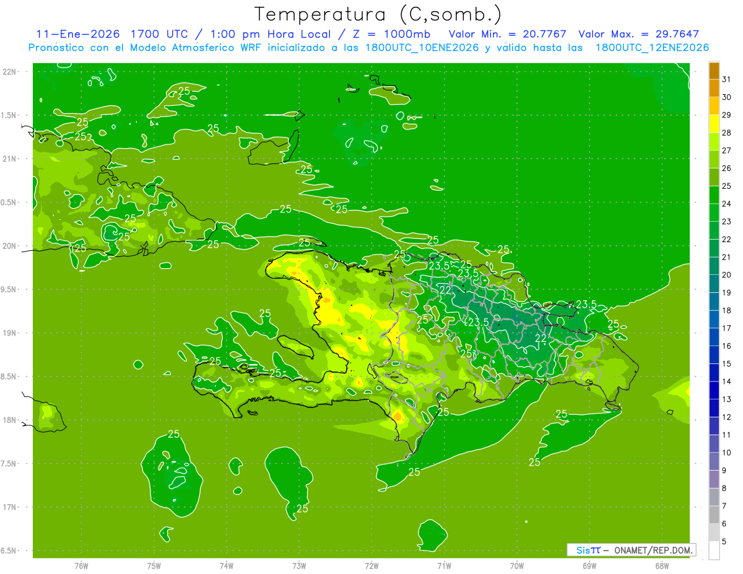The height and width of the screenshot is (574, 743).
Task: Click the '5' value on color legend
Action: click(724, 541)
